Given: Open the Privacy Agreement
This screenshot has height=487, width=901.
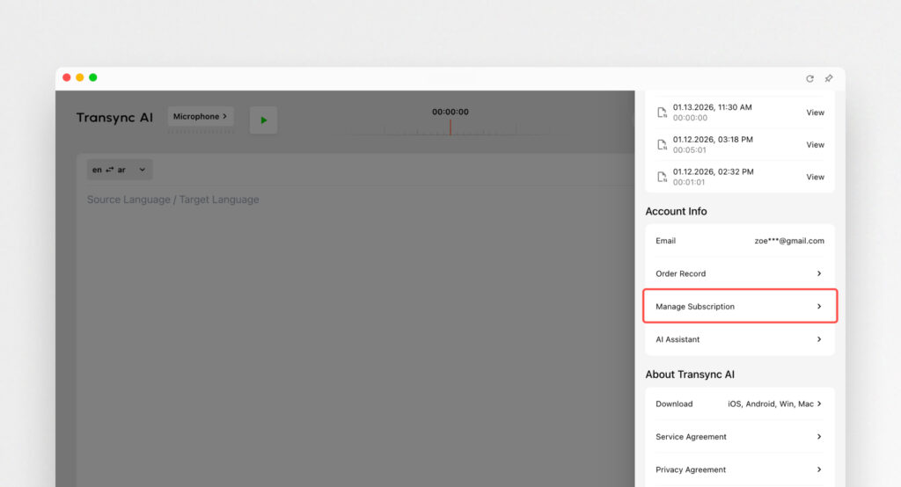Looking at the screenshot, I should click(x=739, y=469).
